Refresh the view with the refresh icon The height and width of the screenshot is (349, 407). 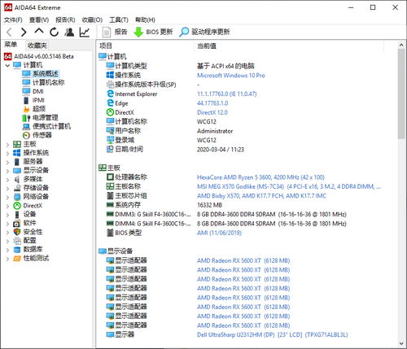coord(55,32)
